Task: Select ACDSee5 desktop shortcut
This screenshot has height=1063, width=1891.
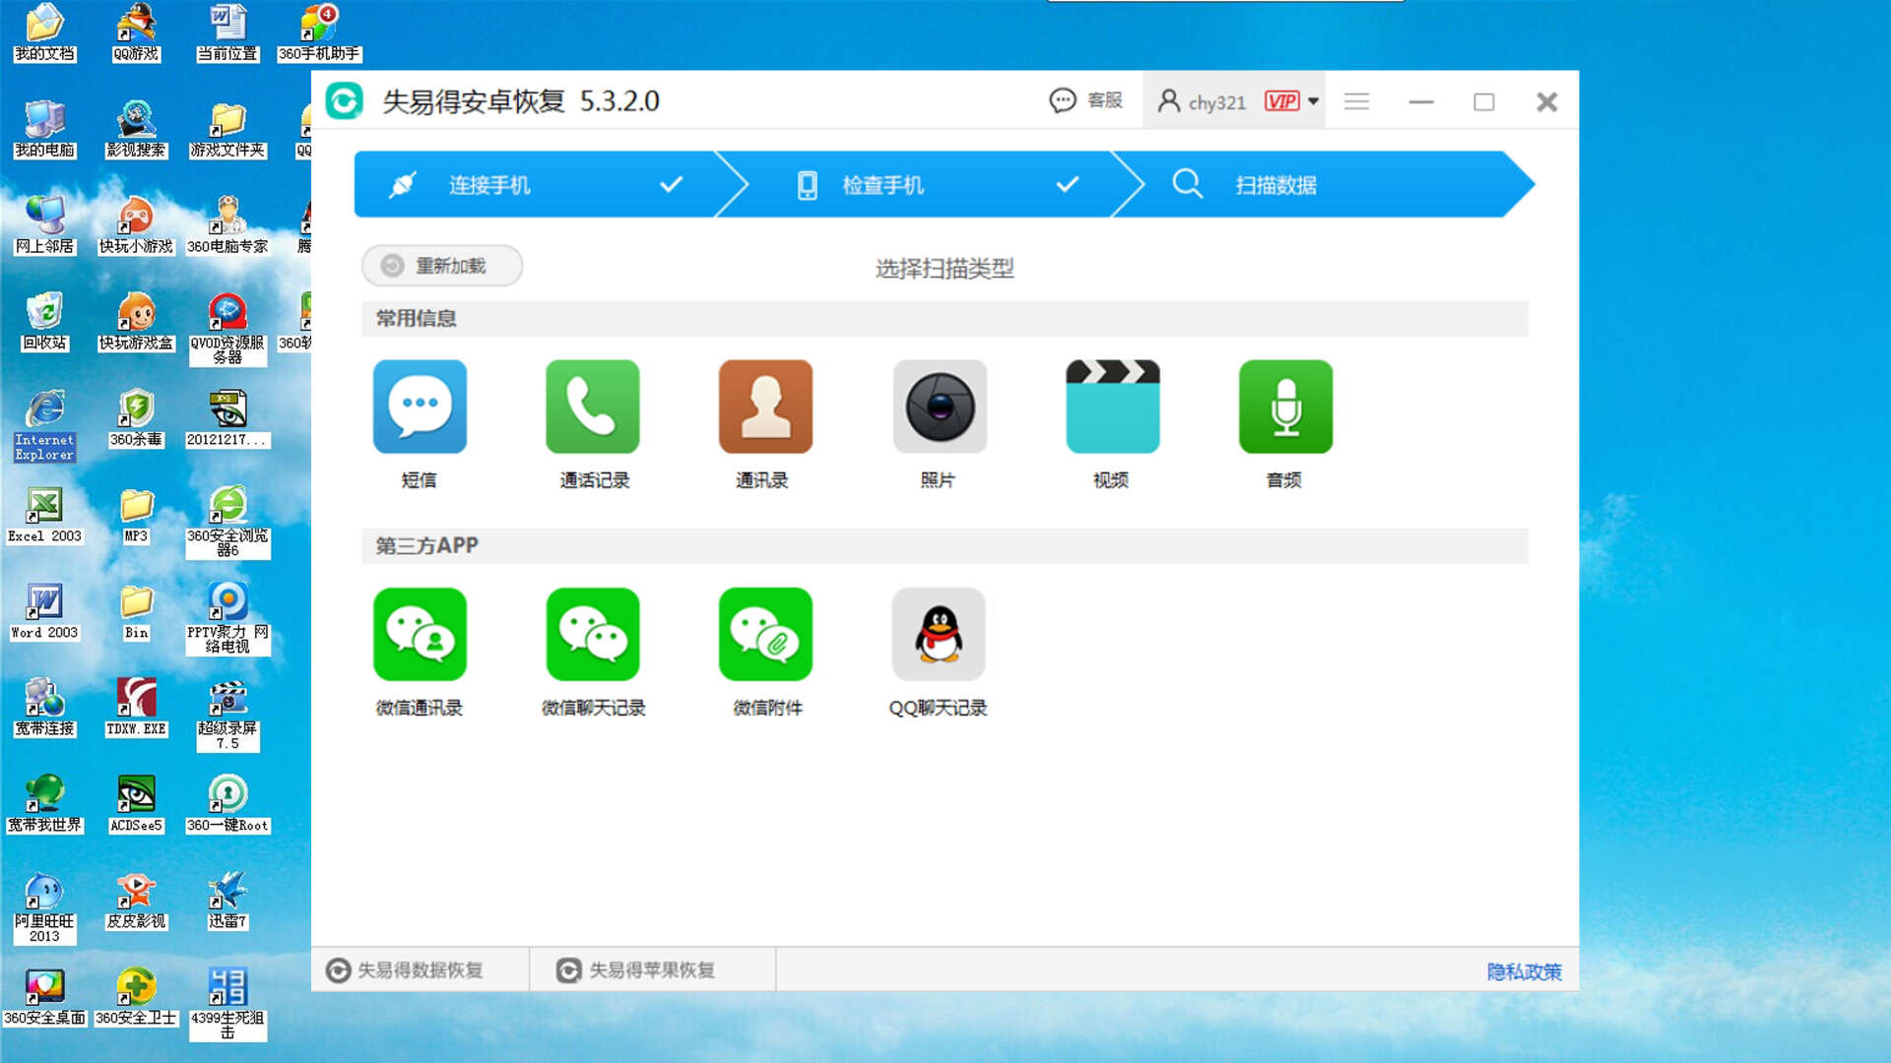Action: (136, 804)
